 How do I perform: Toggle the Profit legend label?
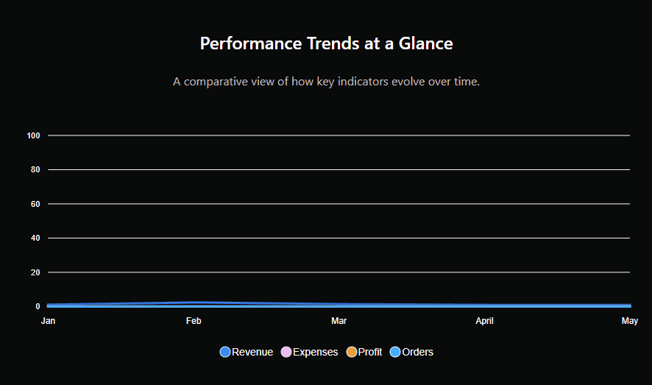[x=370, y=352]
